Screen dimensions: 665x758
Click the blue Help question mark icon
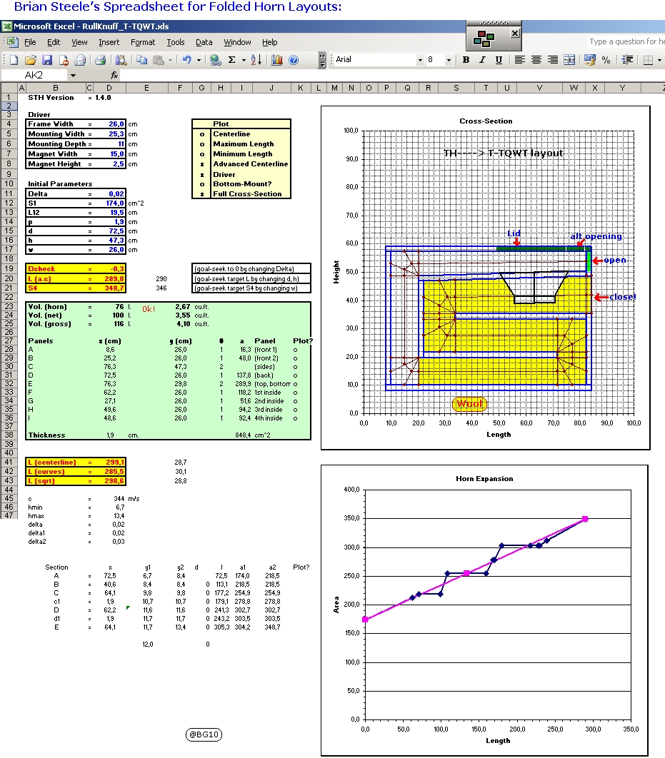pyautogui.click(x=294, y=60)
